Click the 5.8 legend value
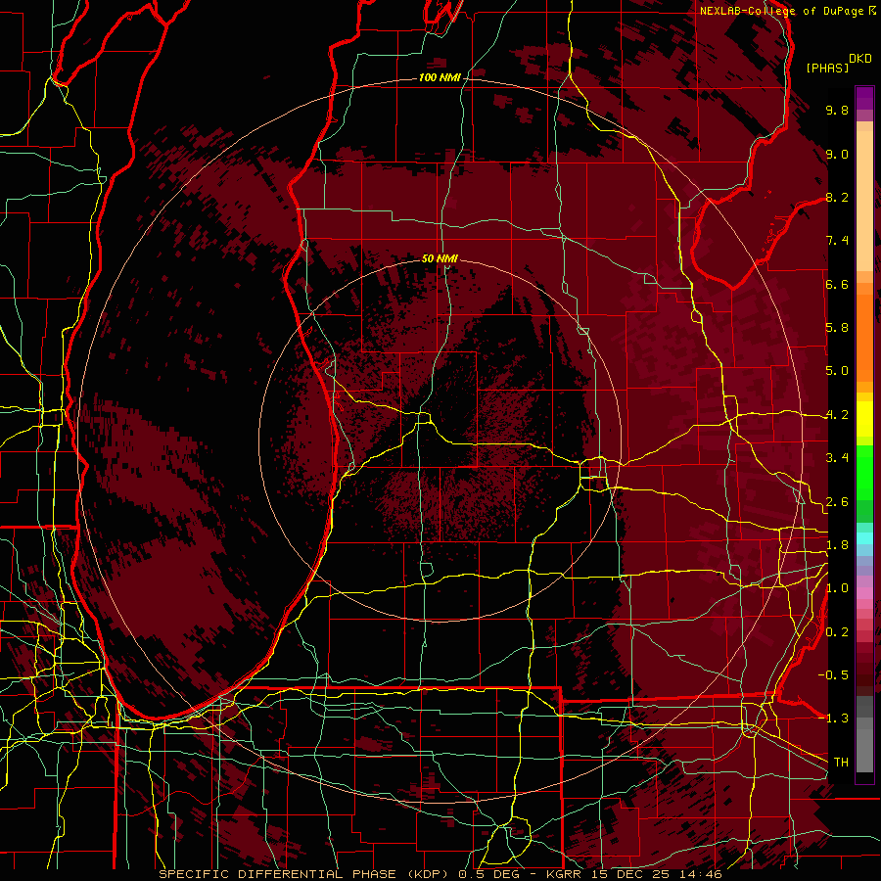Screen dimensions: 881x881 (837, 328)
